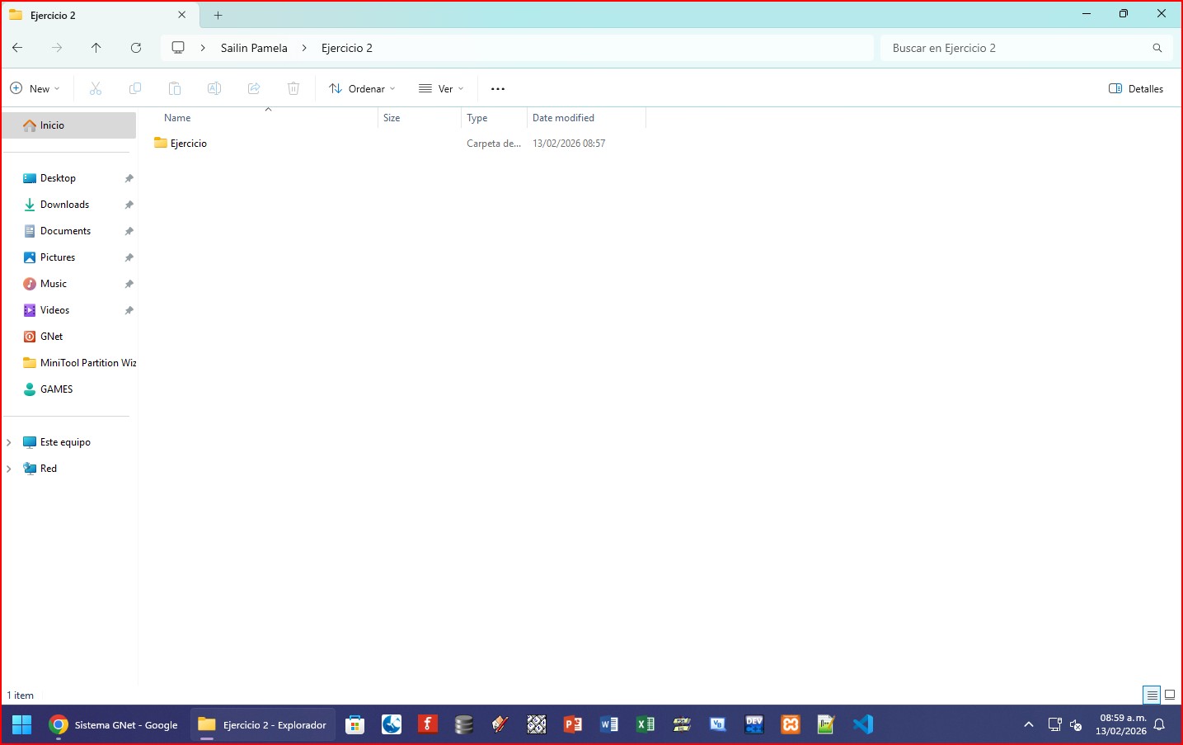Open Visual Studio Code from taskbar

pos(862,724)
